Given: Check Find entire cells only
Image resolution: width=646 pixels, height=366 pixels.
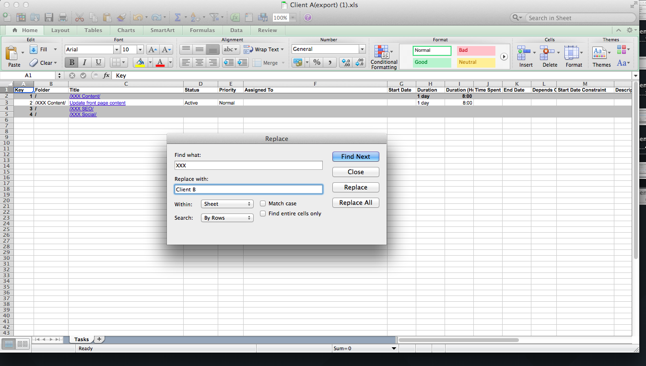Looking at the screenshot, I should tap(263, 213).
